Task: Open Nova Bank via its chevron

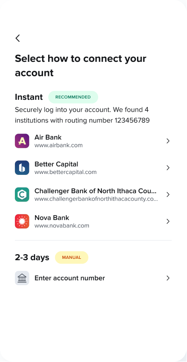Action: point(168,221)
